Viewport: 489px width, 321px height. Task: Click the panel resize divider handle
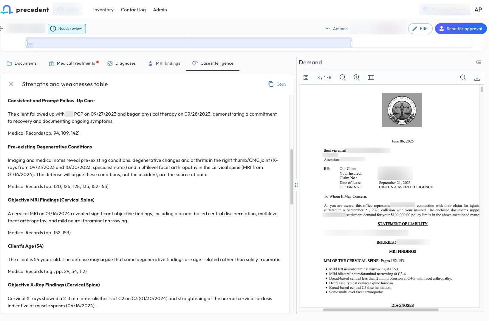296,185
